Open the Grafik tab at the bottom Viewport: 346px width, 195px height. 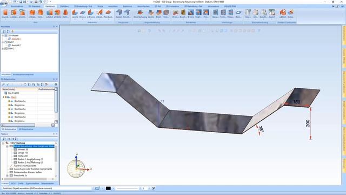point(21,184)
